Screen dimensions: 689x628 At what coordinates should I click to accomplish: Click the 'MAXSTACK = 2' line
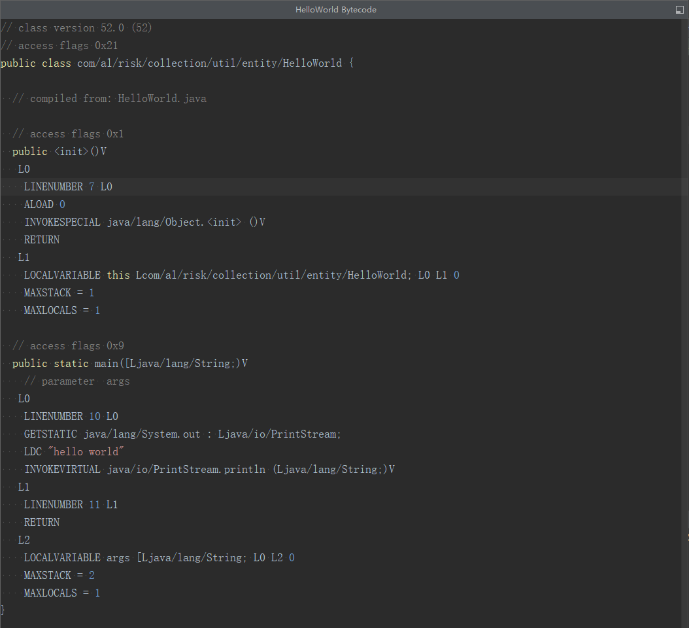59,575
